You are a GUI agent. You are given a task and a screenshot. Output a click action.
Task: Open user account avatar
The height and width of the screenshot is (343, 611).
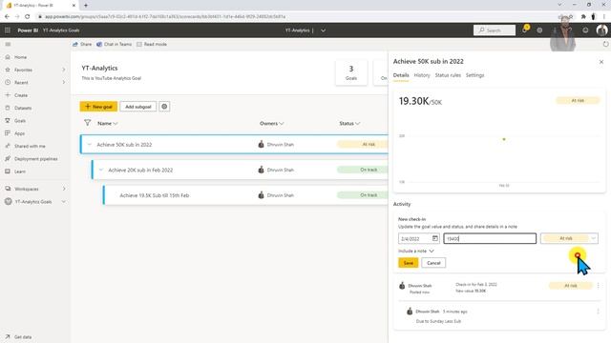pos(601,30)
